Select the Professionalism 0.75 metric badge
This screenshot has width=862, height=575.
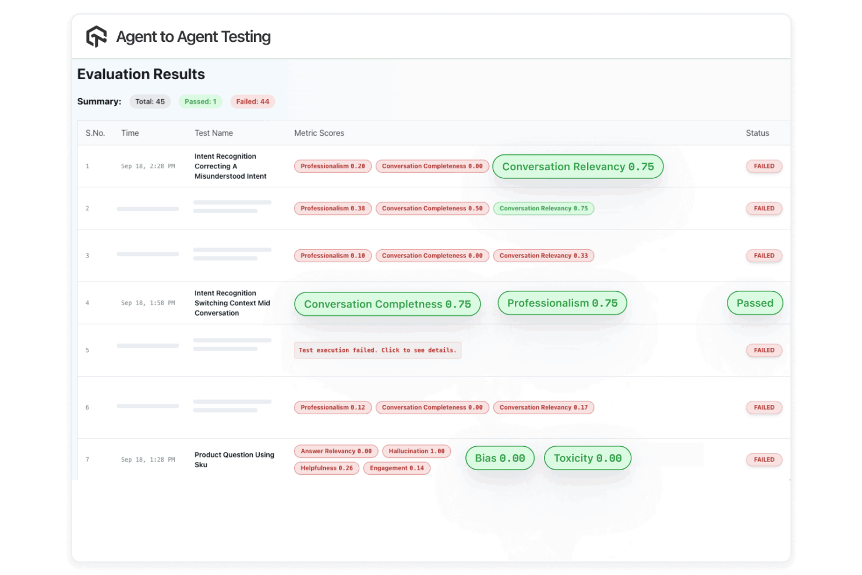[561, 303]
